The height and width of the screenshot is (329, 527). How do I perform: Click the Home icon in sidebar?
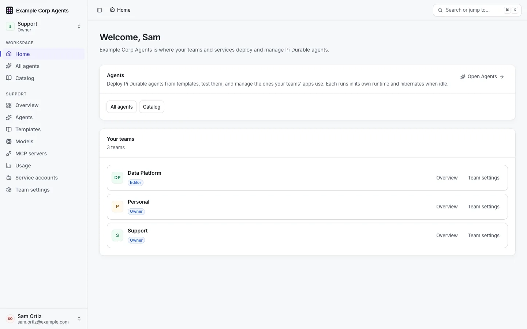click(x=9, y=54)
